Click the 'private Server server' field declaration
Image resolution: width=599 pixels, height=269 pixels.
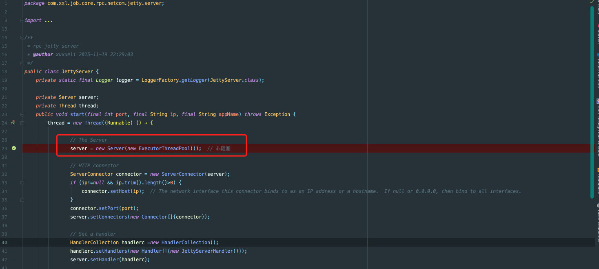tap(67, 97)
